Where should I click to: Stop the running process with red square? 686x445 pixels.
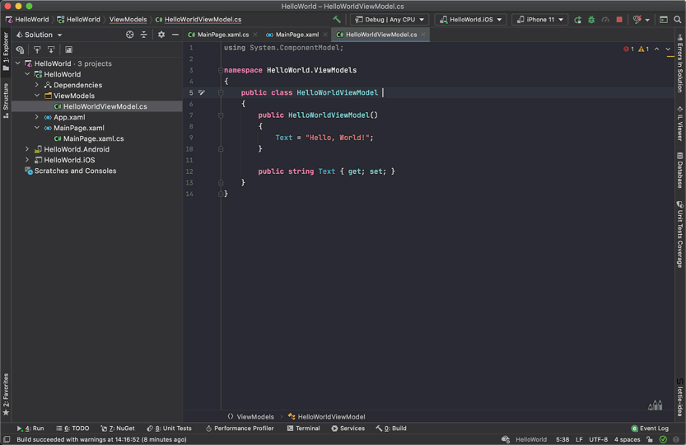click(619, 20)
